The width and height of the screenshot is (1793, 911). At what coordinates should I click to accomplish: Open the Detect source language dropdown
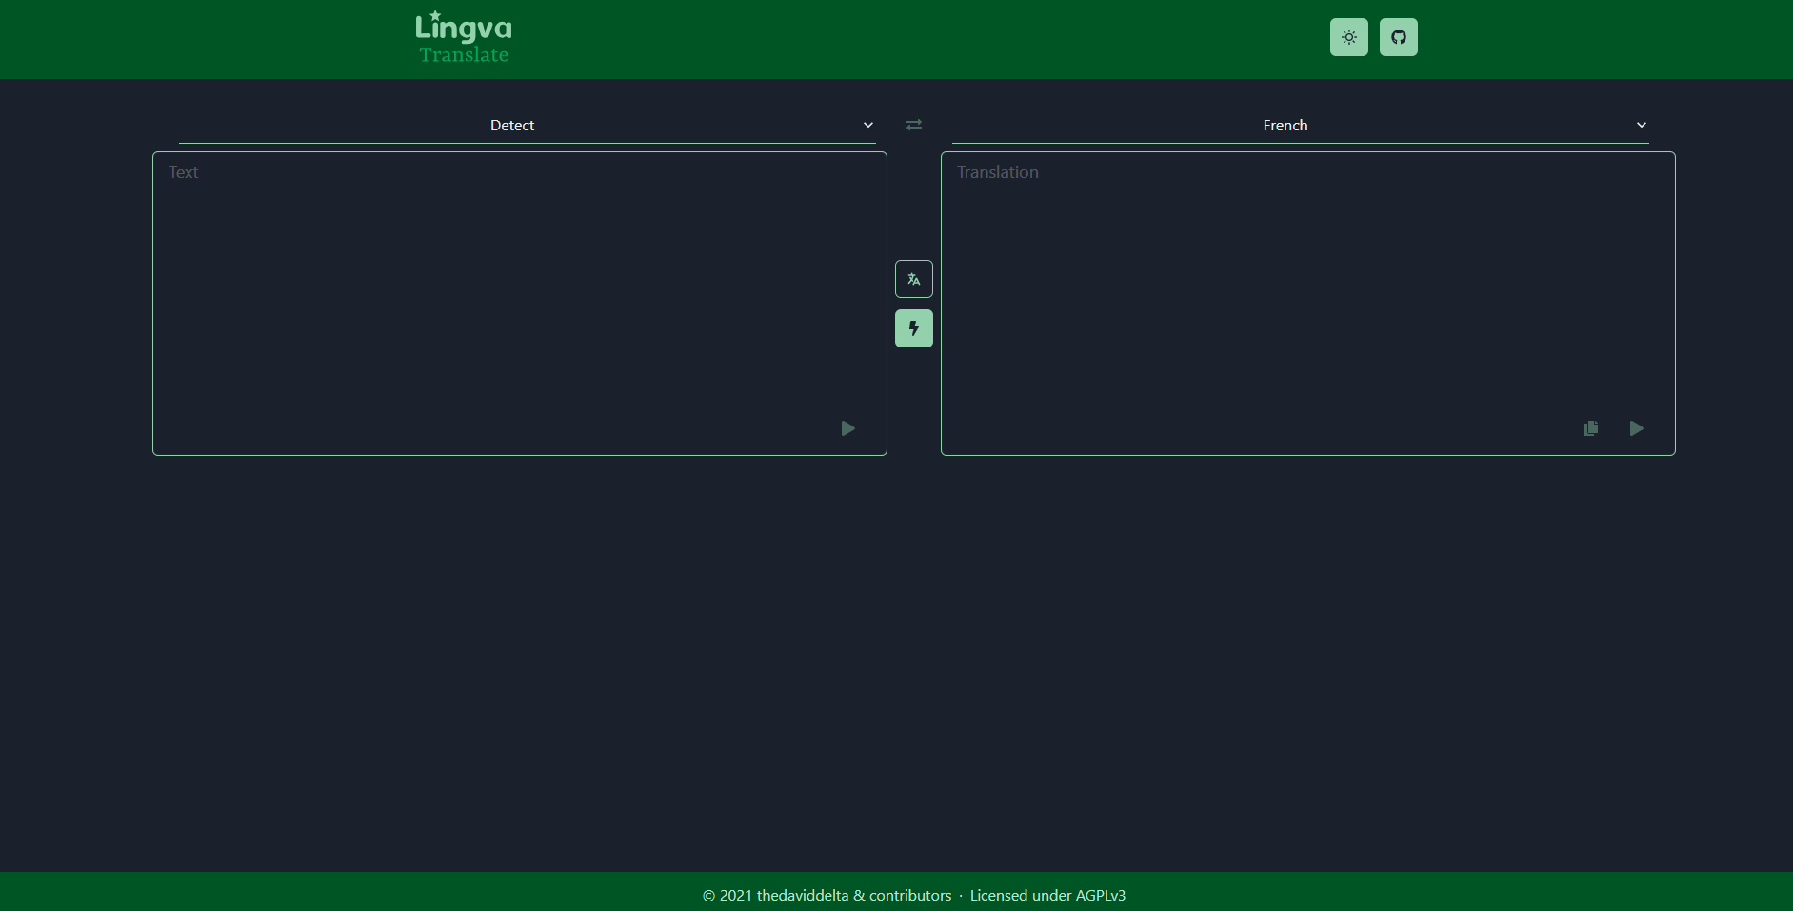tap(512, 126)
